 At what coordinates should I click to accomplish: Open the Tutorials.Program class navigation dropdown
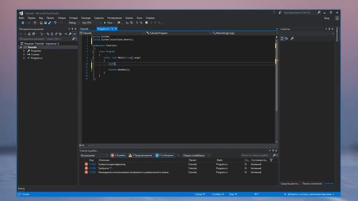pyautogui.click(x=178, y=33)
